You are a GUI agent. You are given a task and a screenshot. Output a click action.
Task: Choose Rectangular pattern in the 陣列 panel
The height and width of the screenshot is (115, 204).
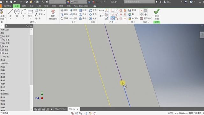(93, 10)
